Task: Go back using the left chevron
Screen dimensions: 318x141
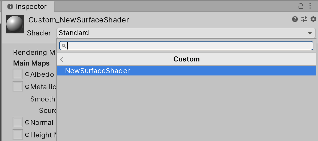Action: (x=61, y=59)
